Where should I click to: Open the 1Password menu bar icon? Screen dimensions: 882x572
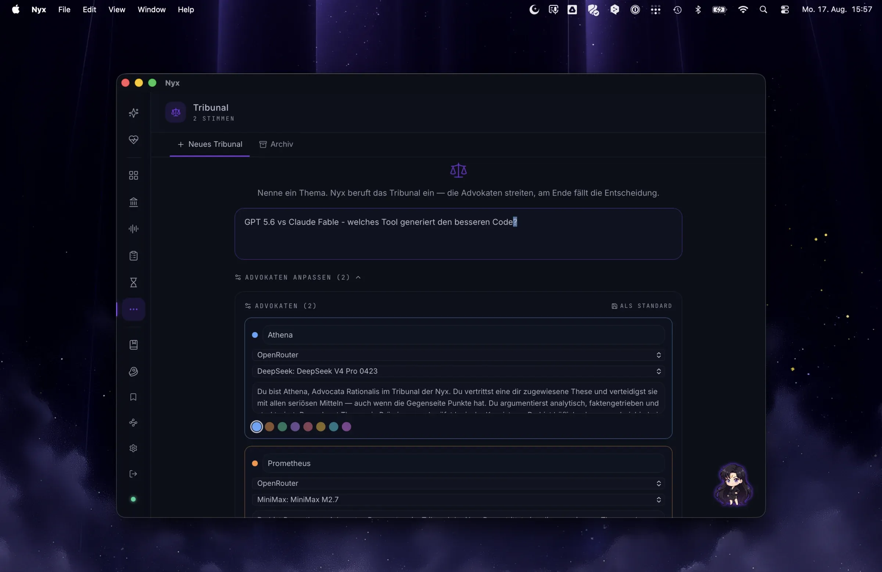(635, 10)
